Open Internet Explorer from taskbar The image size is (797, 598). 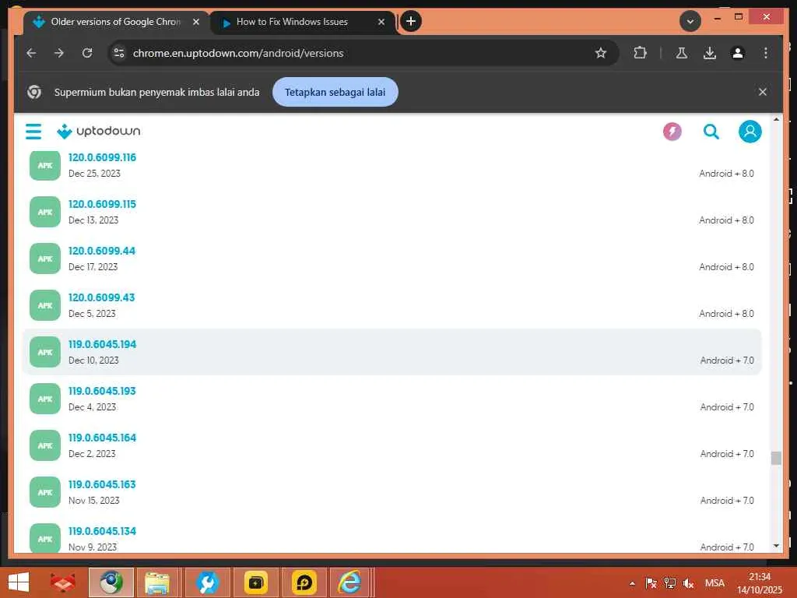(350, 582)
